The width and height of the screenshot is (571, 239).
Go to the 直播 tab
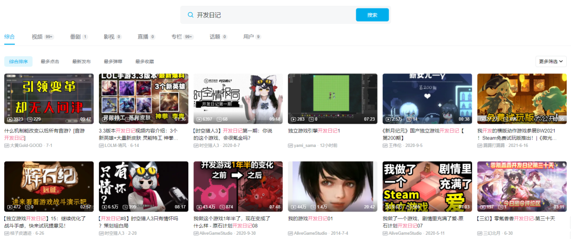click(146, 37)
